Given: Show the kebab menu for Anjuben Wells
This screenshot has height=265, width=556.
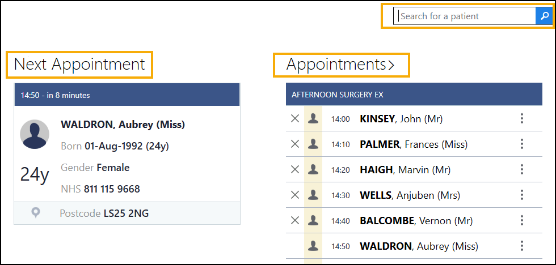Looking at the screenshot, I should [522, 195].
